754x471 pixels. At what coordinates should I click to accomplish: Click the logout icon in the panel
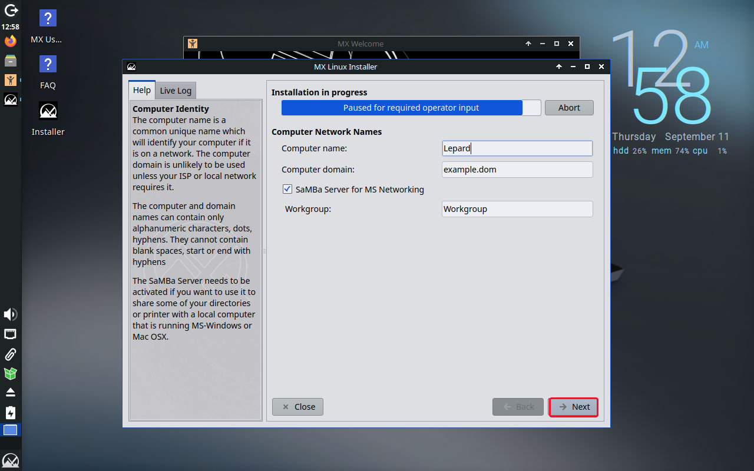click(x=11, y=10)
